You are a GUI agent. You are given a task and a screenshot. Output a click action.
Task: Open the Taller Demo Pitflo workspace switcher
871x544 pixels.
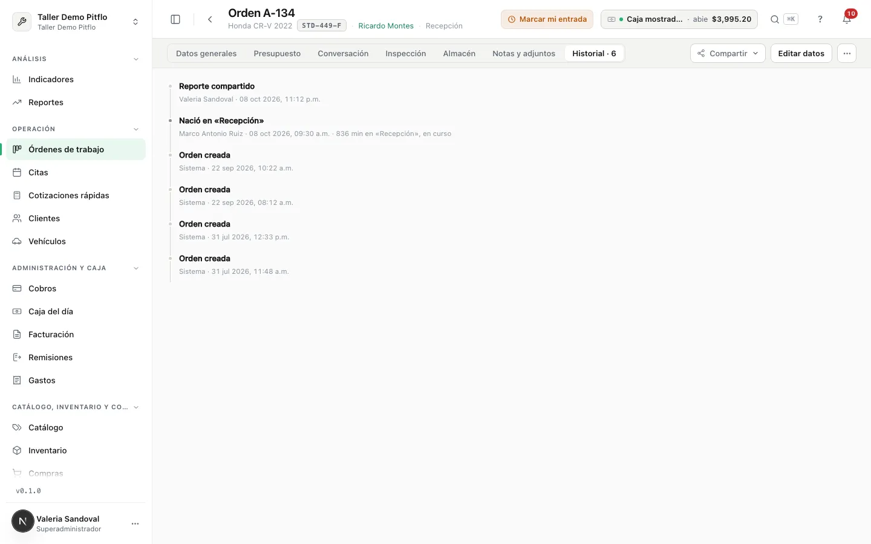76,22
